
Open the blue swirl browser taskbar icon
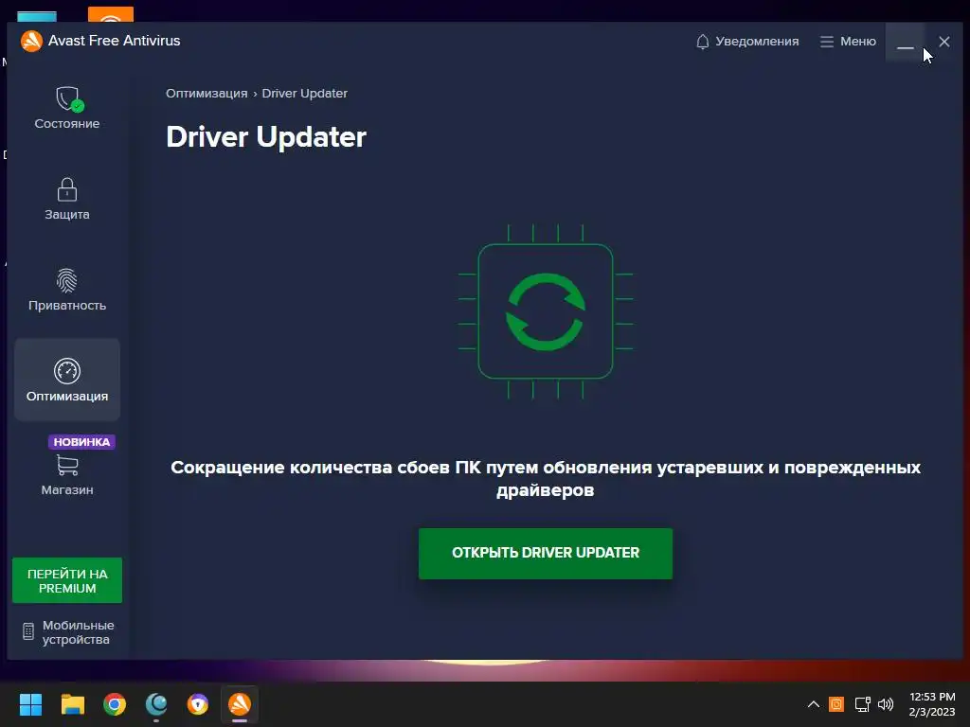pos(156,704)
